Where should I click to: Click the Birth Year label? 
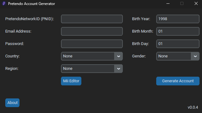click(x=141, y=19)
